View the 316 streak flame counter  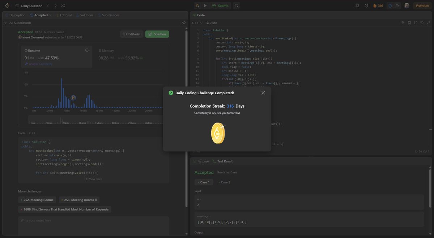(x=378, y=6)
